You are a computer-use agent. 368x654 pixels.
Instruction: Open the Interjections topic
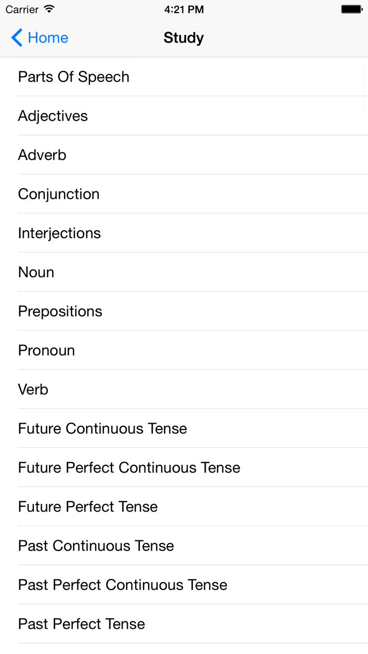coord(59,233)
